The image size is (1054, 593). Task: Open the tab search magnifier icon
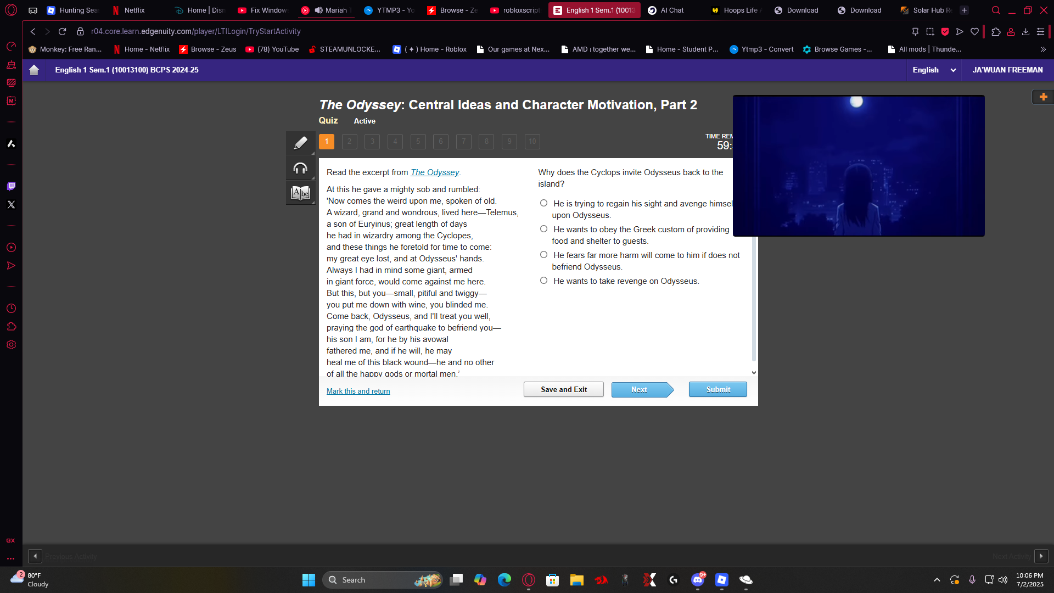[996, 10]
